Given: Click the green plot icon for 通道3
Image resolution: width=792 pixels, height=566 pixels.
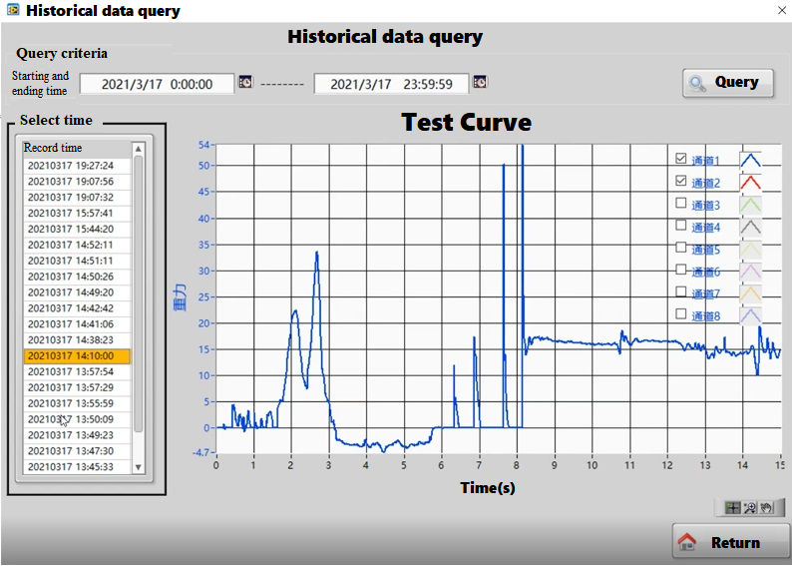Looking at the screenshot, I should (x=750, y=205).
